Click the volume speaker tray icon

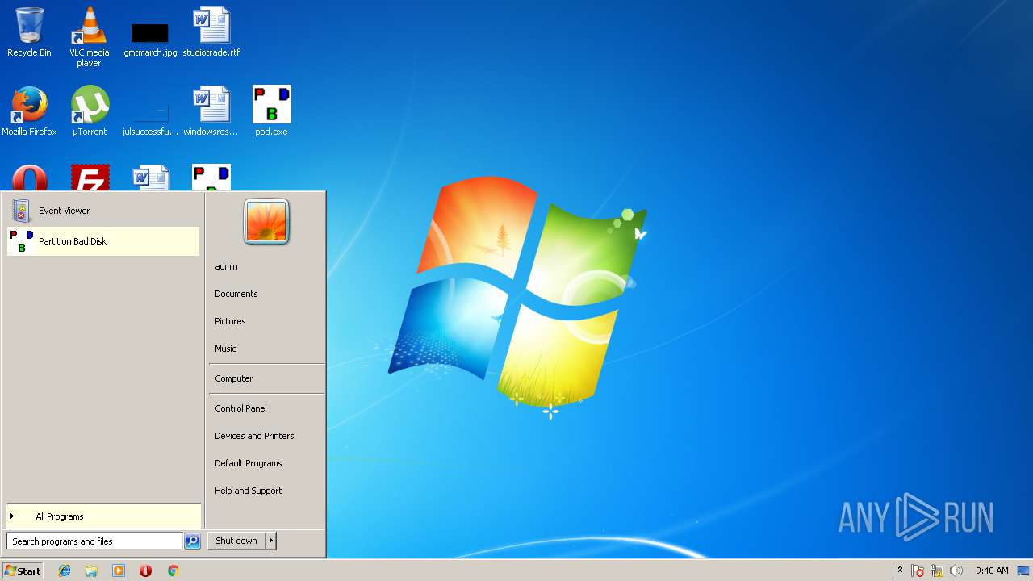[956, 571]
